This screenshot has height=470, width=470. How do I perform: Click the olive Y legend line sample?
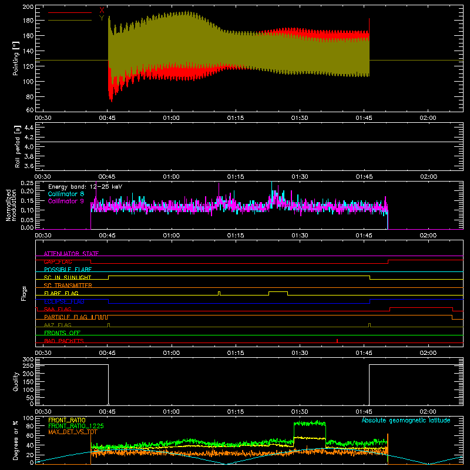(70, 20)
